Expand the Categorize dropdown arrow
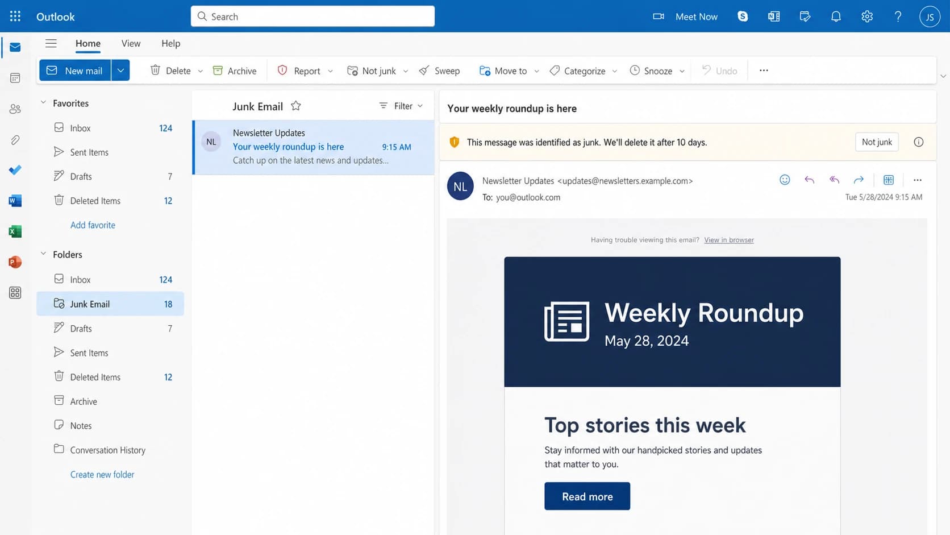The height and width of the screenshot is (535, 950). coord(614,71)
